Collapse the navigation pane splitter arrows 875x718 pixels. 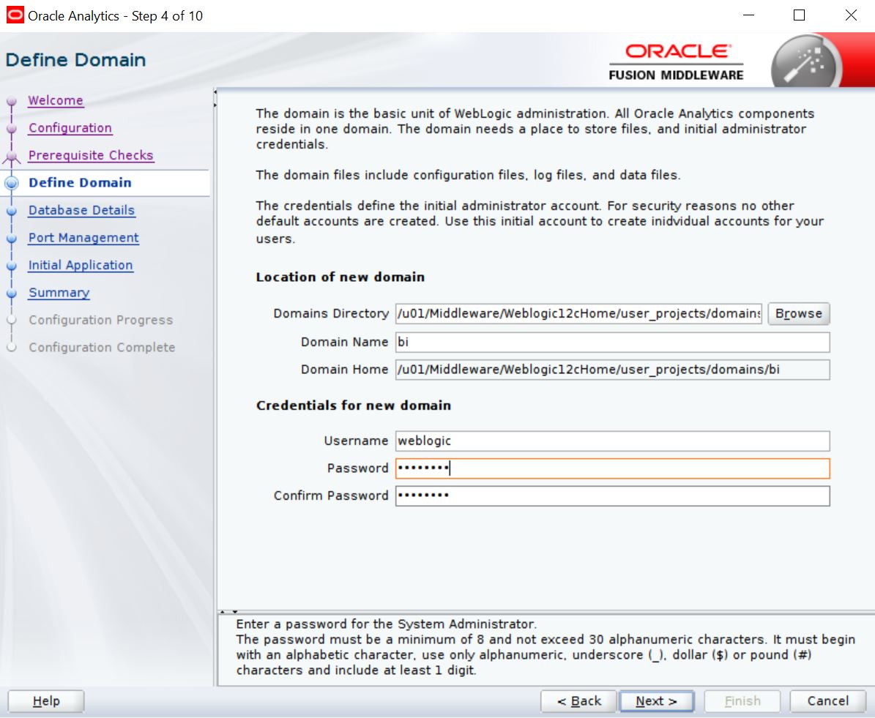[215, 98]
